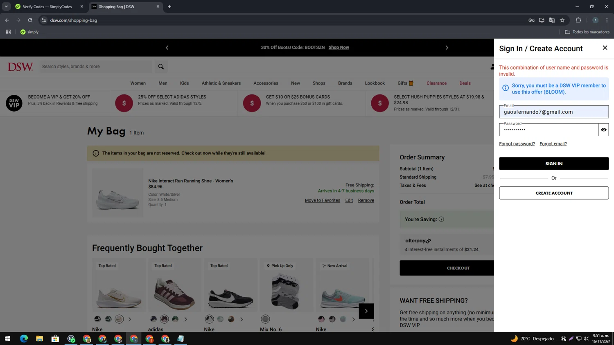Image resolution: width=614 pixels, height=345 pixels.
Task: Expand more colors for adidas product
Action: [185, 319]
